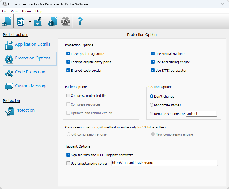Toggle Use RTTI obfuscator checkbox

[x=153, y=70]
